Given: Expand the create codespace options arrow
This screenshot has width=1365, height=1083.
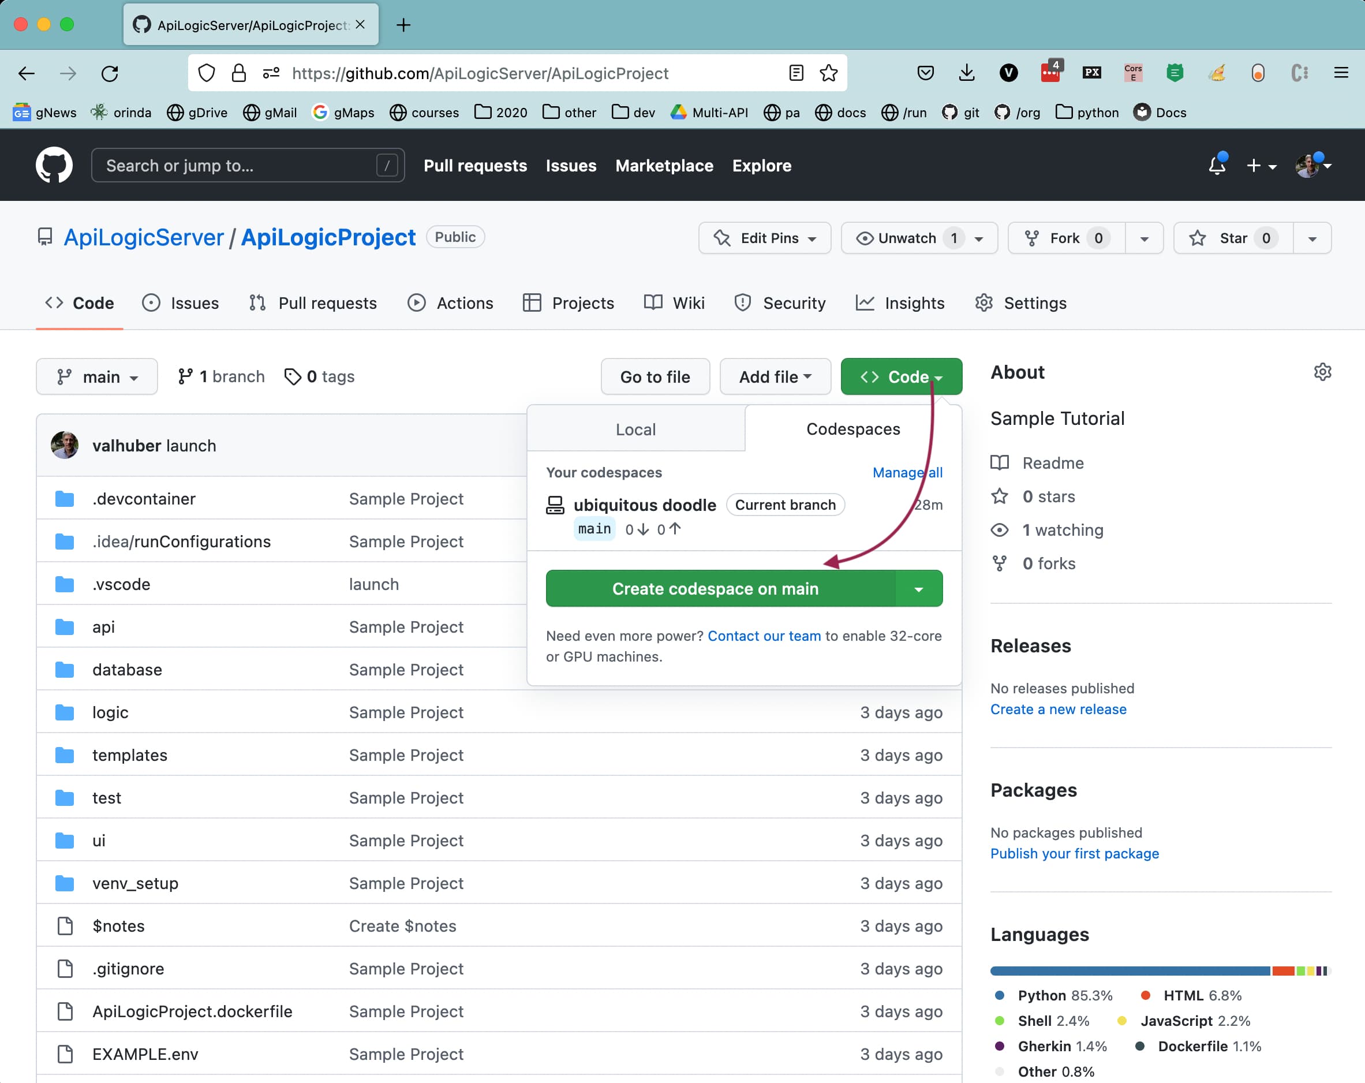Looking at the screenshot, I should [x=918, y=589].
